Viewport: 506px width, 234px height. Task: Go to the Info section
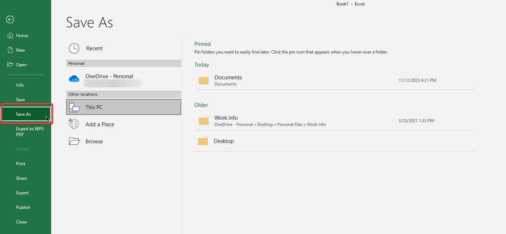click(x=20, y=85)
